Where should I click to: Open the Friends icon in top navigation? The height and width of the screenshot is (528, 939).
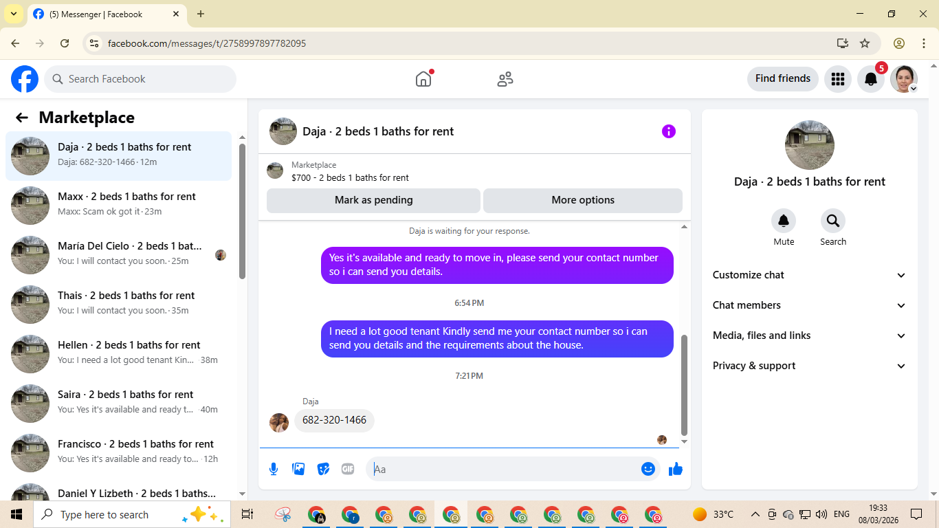point(505,79)
